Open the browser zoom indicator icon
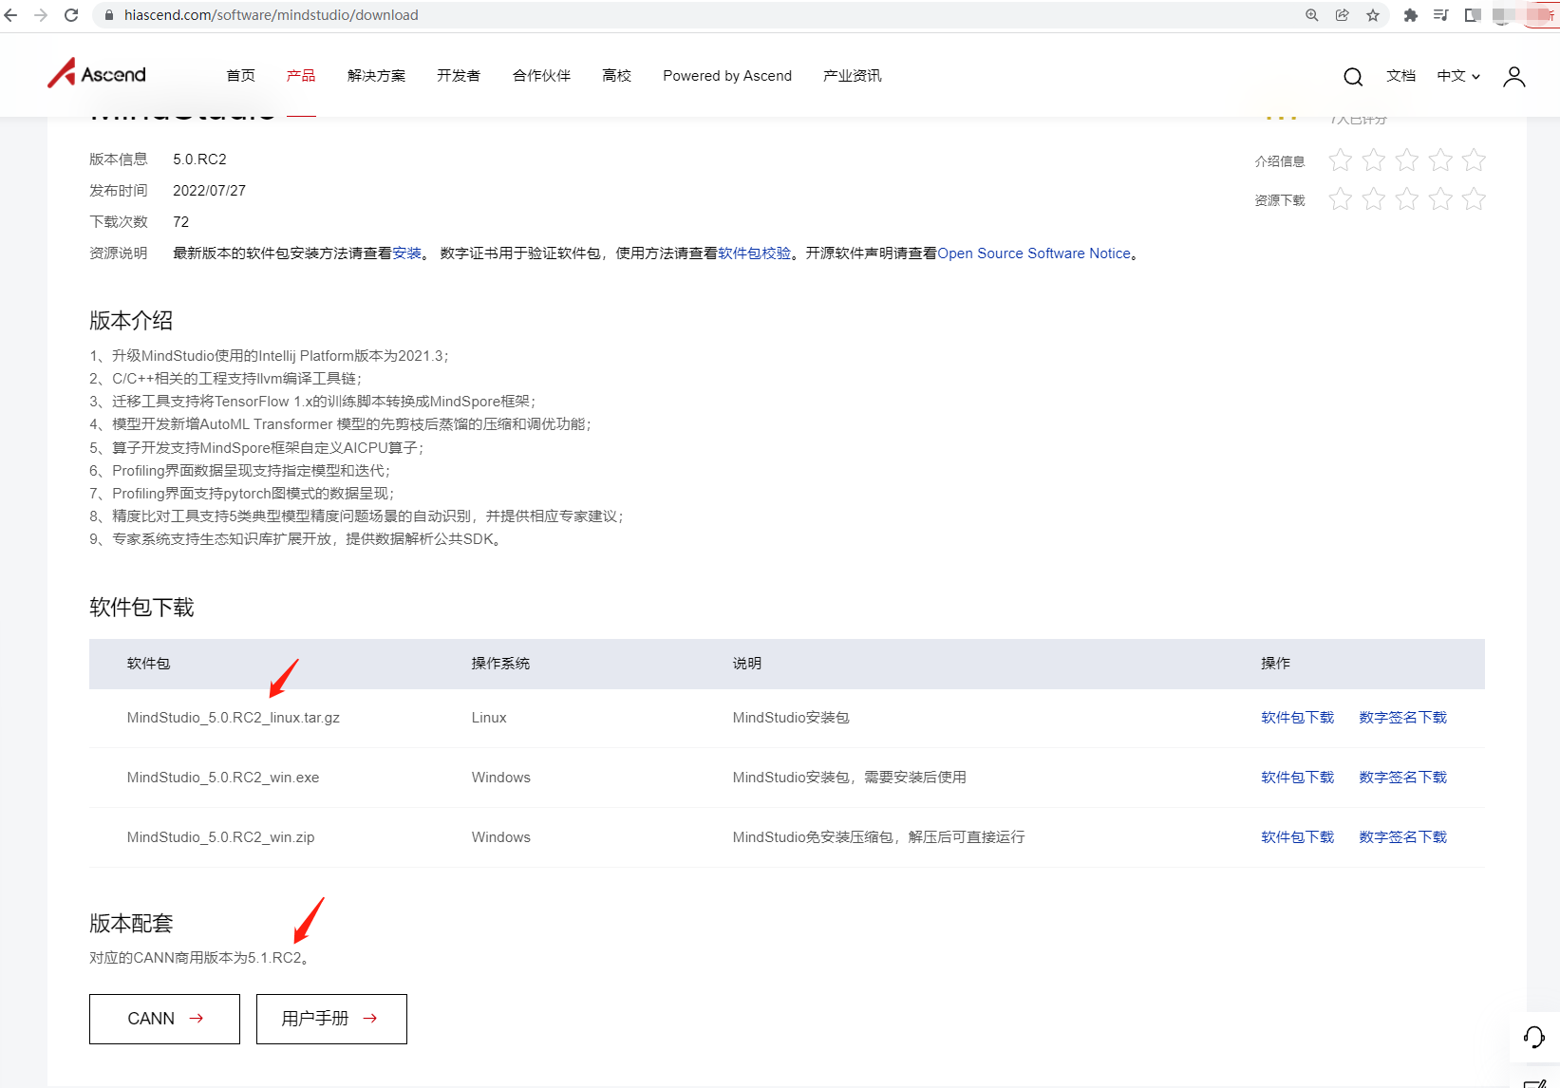 1312,15
